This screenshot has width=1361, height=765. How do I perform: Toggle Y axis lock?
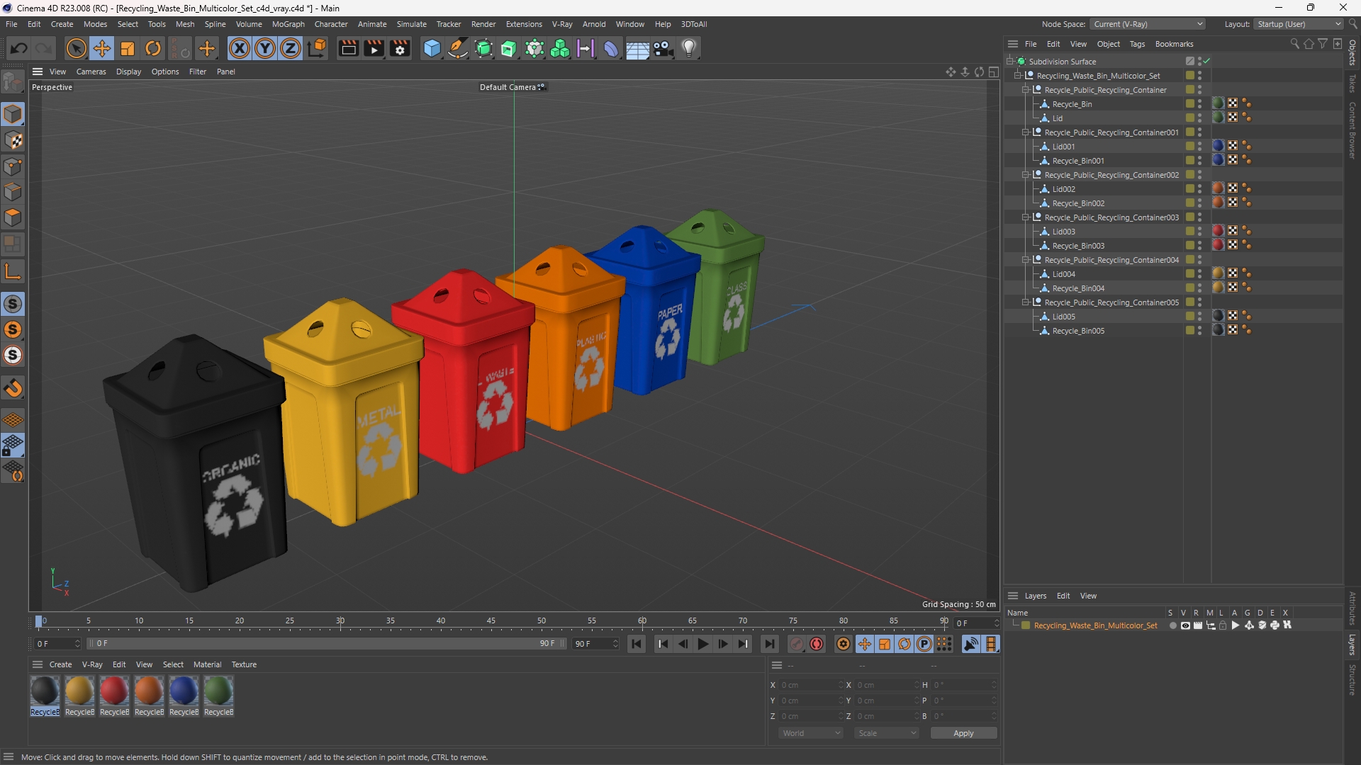(265, 48)
